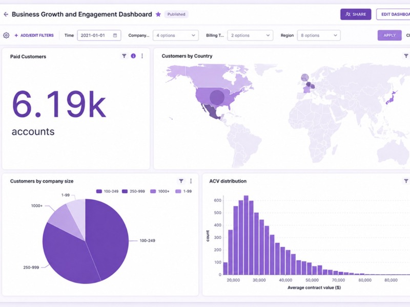Click the APPLY filters button
Screen dimensions: 410x307
[x=389, y=35]
